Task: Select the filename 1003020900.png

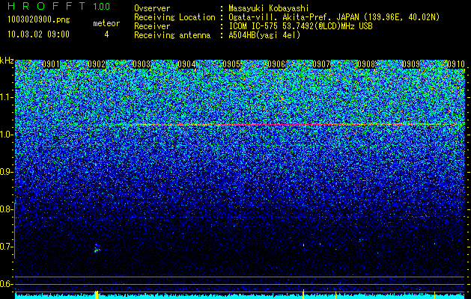Action: click(x=39, y=19)
